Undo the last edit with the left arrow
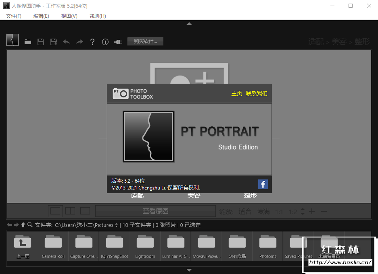This screenshot has width=378, height=274. (x=67, y=42)
